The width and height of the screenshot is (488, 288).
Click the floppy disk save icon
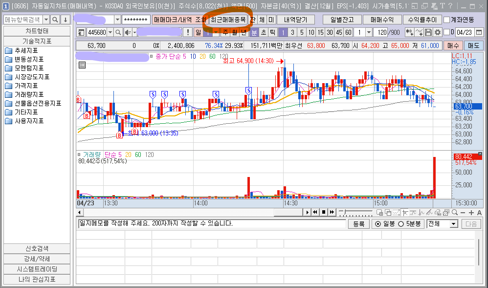[428, 32]
